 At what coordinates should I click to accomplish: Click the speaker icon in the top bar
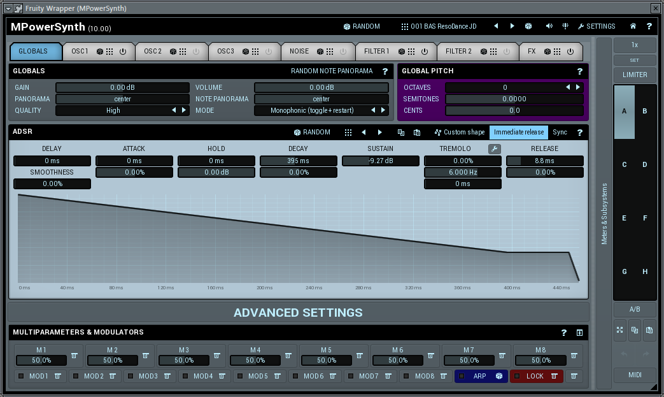click(x=549, y=27)
